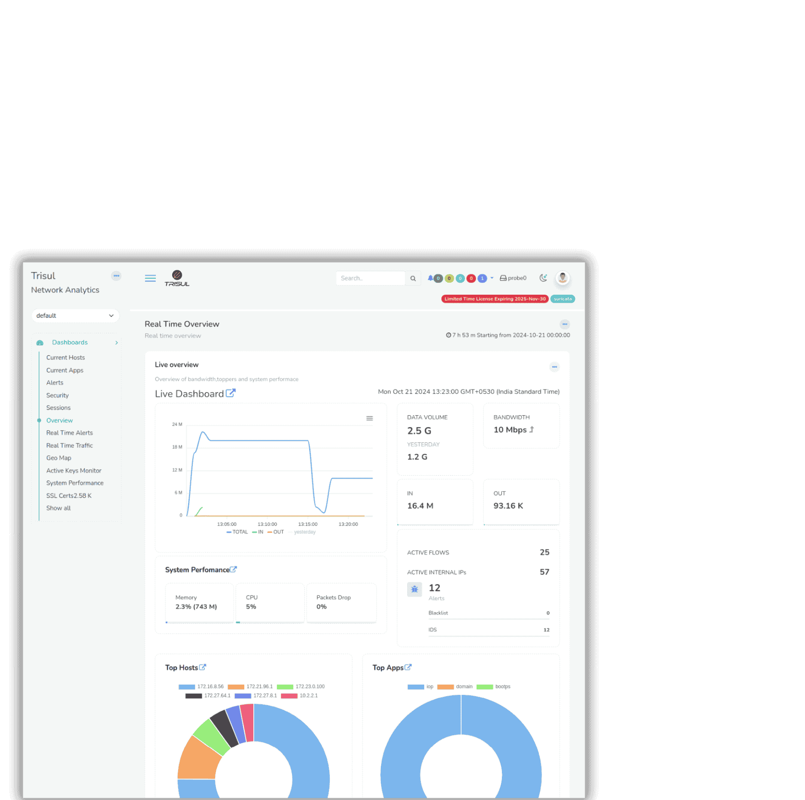Open Current Hosts dashboard
Screen dimensions: 805x800
(x=65, y=358)
